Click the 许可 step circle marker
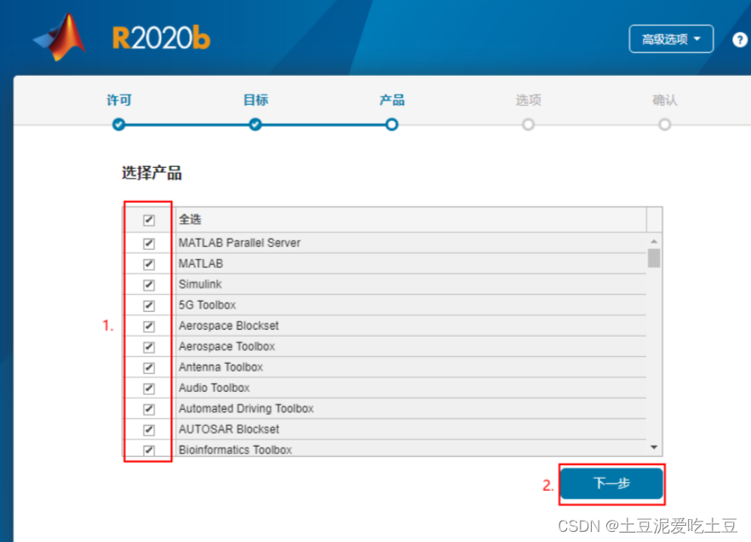The height and width of the screenshot is (542, 751). pos(119,124)
